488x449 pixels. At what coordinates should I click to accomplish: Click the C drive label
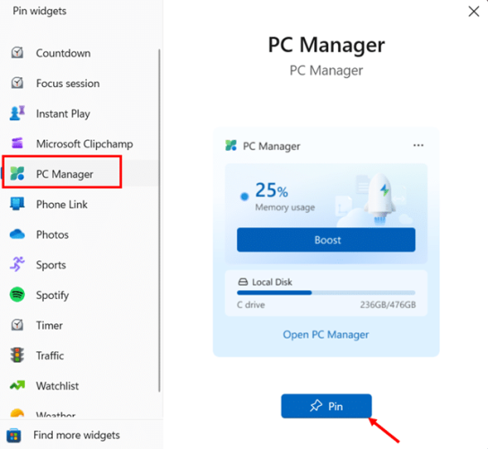(x=251, y=304)
